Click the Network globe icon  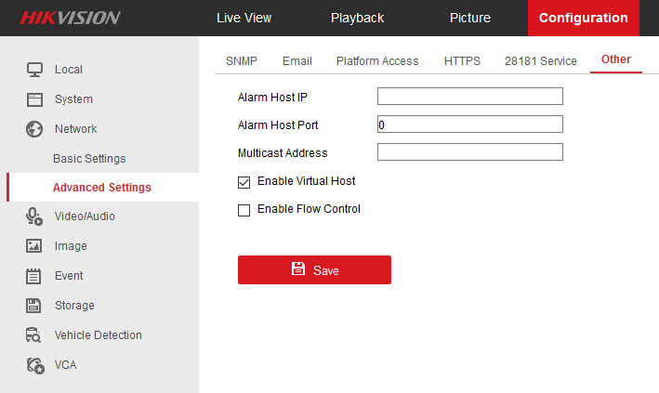pos(34,129)
